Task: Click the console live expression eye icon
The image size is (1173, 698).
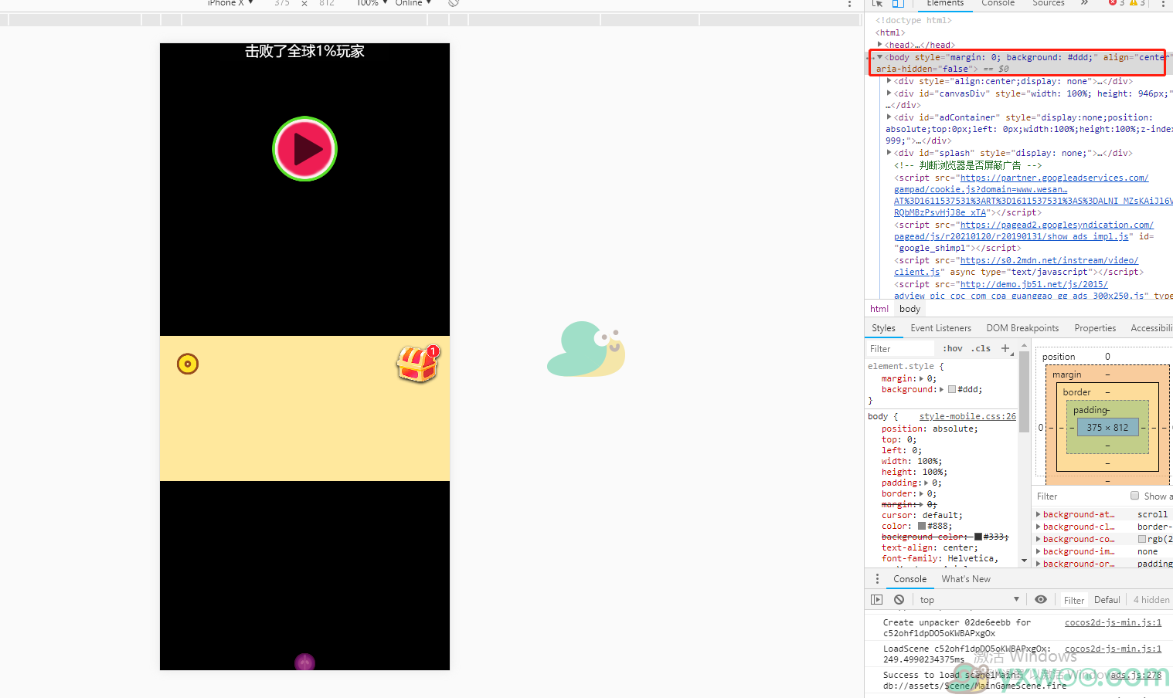Action: tap(1041, 599)
